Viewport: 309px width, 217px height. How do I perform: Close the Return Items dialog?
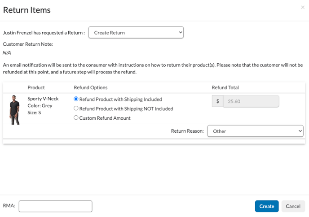click(303, 8)
